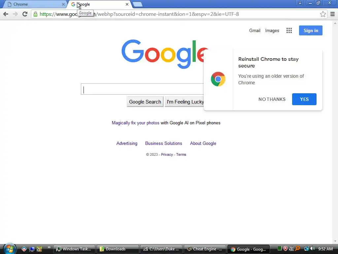Click the green padlock security icon

[35, 14]
